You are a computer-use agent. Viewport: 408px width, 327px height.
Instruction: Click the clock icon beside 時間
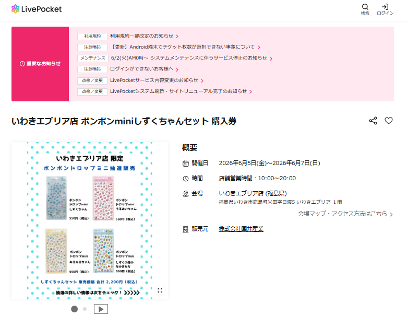pos(186,179)
